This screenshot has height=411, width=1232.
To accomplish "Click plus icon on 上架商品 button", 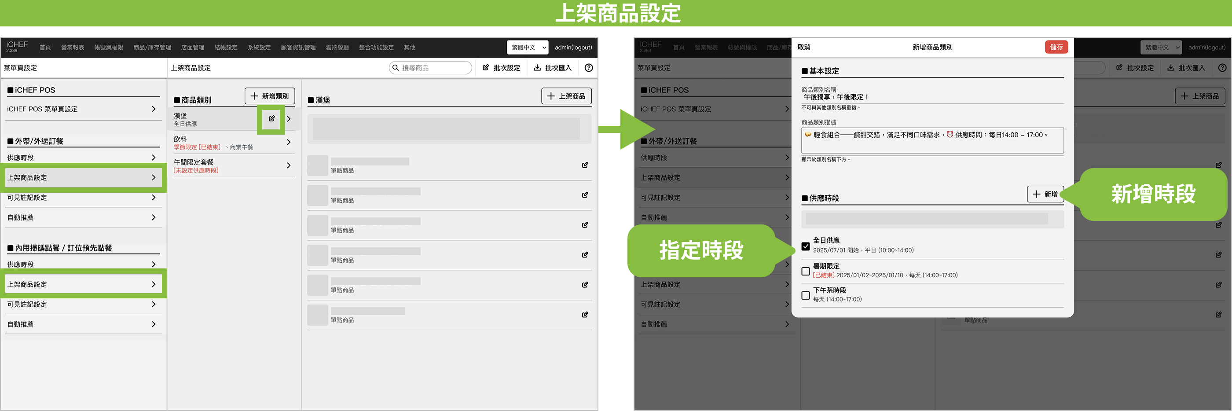I will [551, 96].
